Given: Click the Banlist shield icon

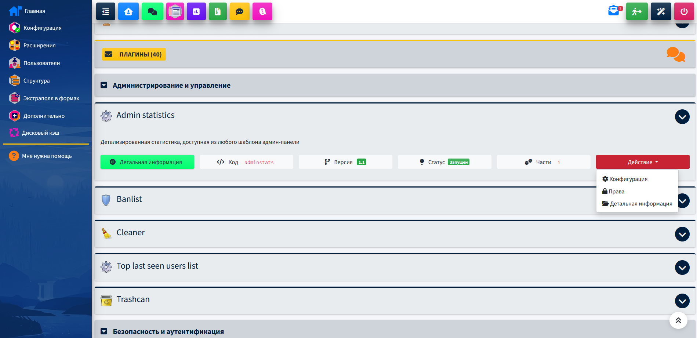Looking at the screenshot, I should 106,200.
